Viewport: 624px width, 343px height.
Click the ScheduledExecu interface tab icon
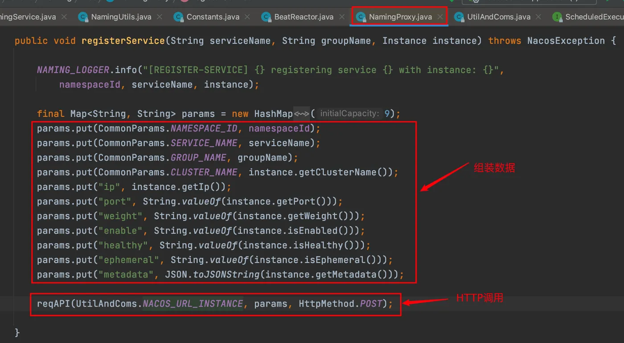[x=557, y=17]
